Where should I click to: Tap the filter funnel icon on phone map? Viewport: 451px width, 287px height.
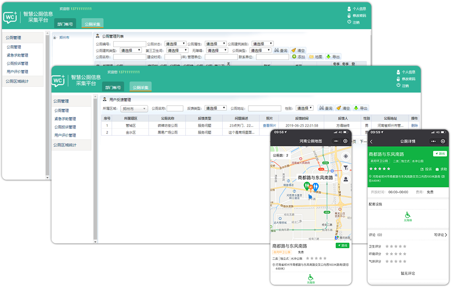[346, 168]
